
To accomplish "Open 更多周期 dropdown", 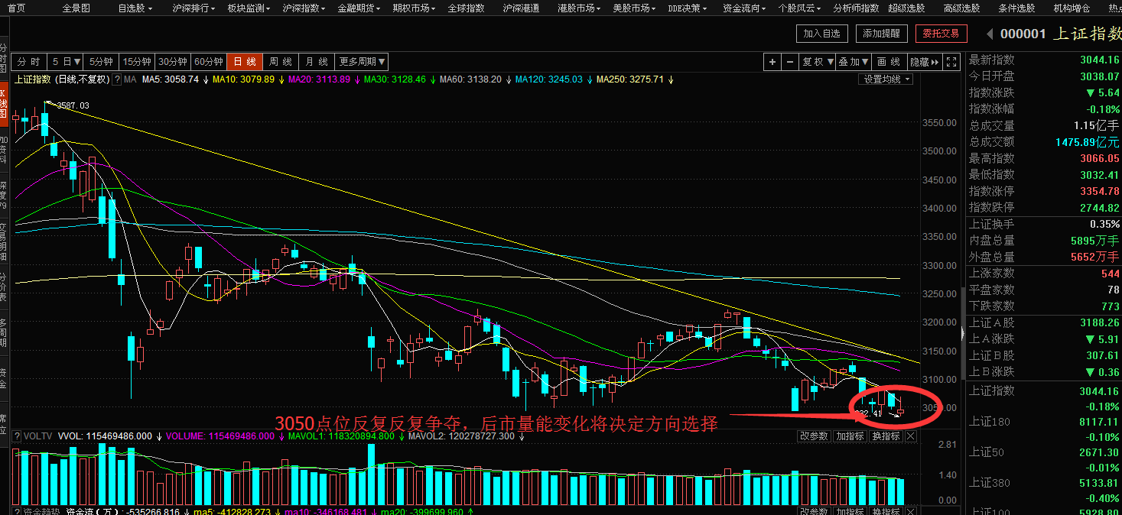I will coord(362,62).
